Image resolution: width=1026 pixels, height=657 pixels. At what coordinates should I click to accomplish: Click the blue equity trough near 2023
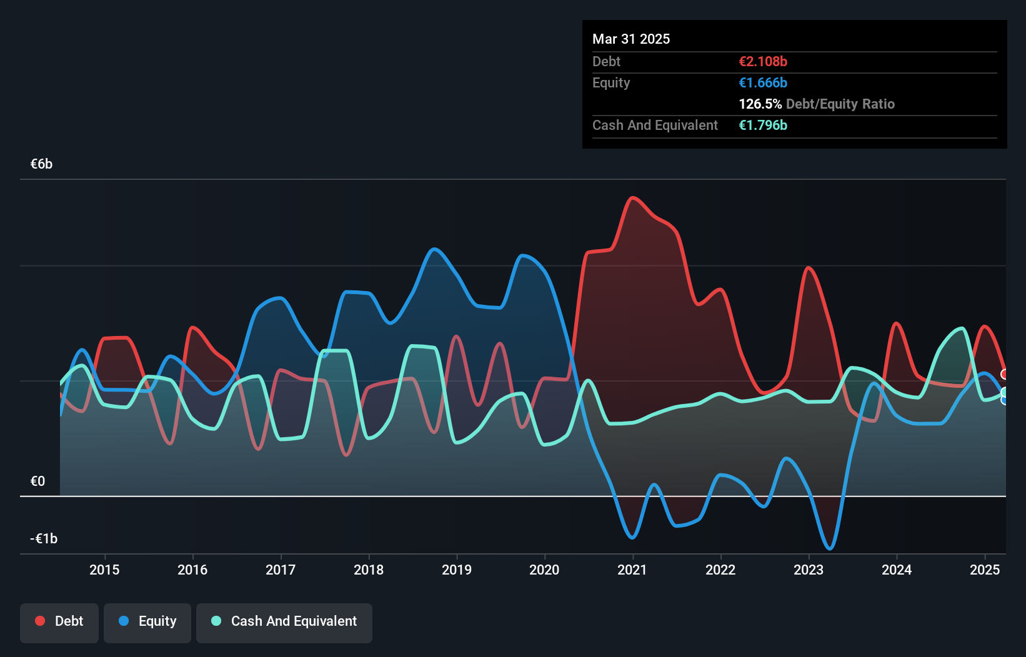(830, 548)
